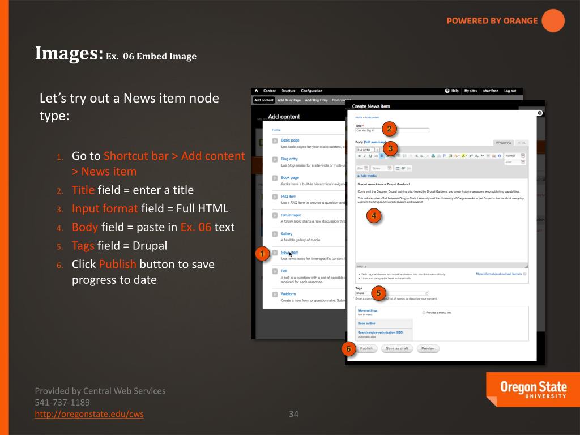Open the Content menu in admin toolbar

point(269,91)
